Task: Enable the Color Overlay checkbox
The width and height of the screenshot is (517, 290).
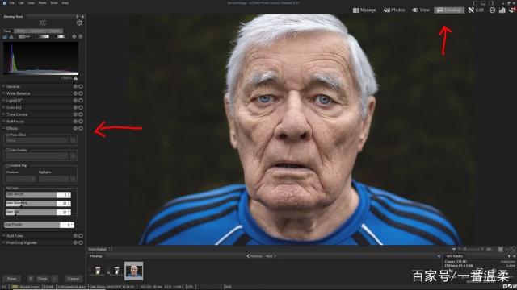Action: tap(7, 151)
